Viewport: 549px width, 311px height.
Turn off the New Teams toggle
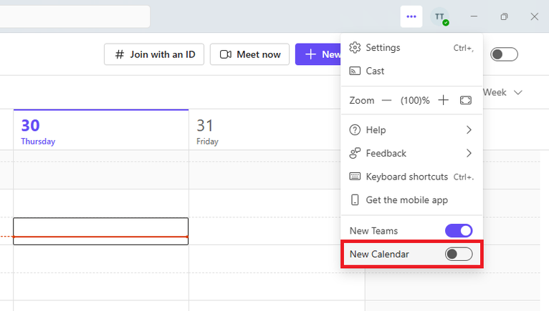459,231
